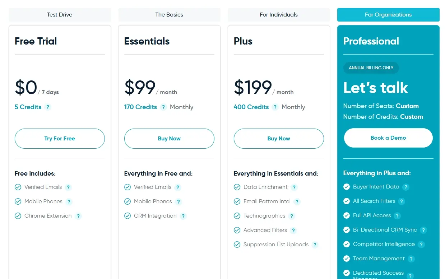Show info on Competitor Intelligence

tap(421, 244)
